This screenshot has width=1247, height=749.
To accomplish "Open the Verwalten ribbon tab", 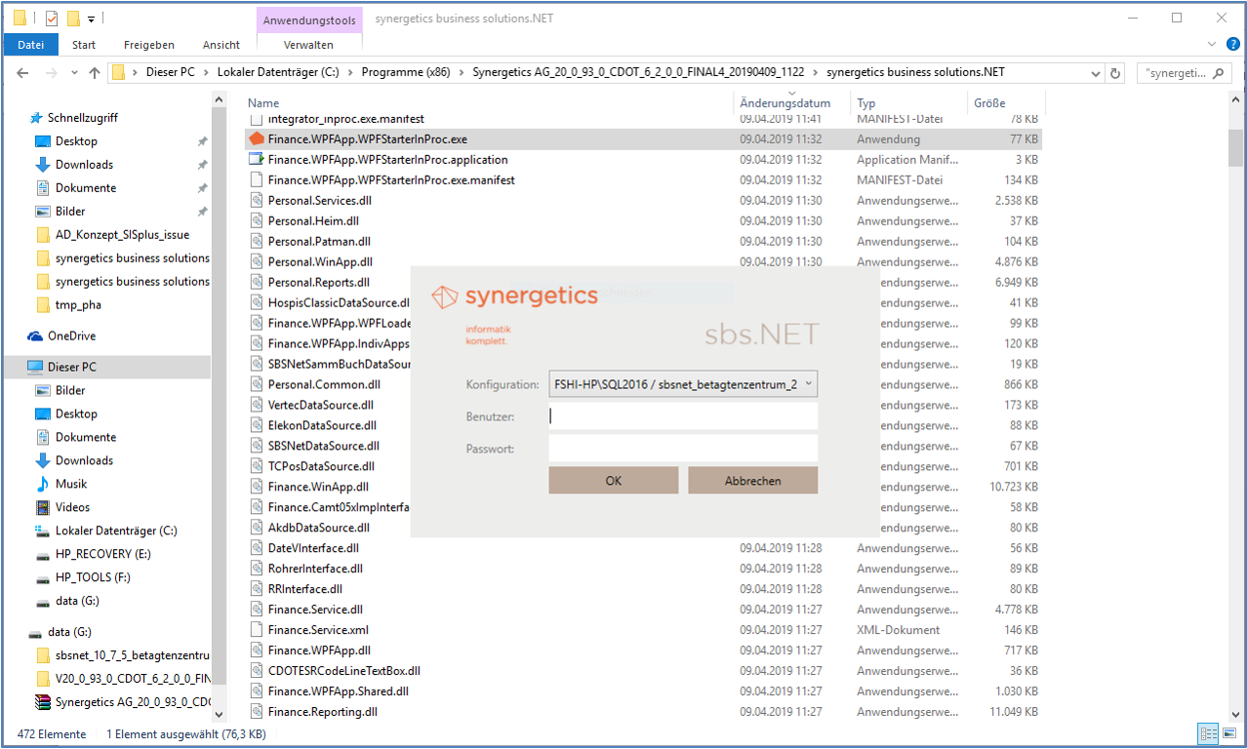I will (x=308, y=45).
